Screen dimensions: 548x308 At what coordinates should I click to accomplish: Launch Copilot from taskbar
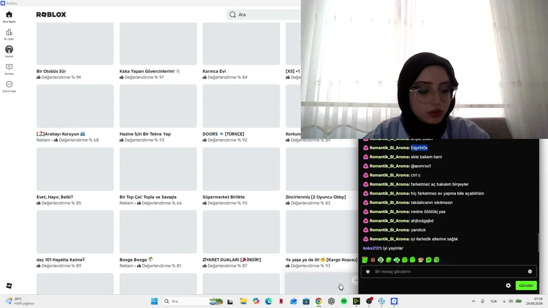256,301
